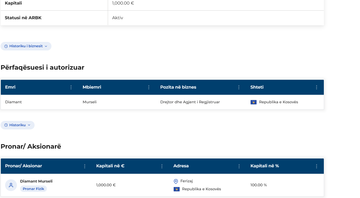Sort by Kapitali në % header
This screenshot has height=198, width=360.
tap(265, 166)
